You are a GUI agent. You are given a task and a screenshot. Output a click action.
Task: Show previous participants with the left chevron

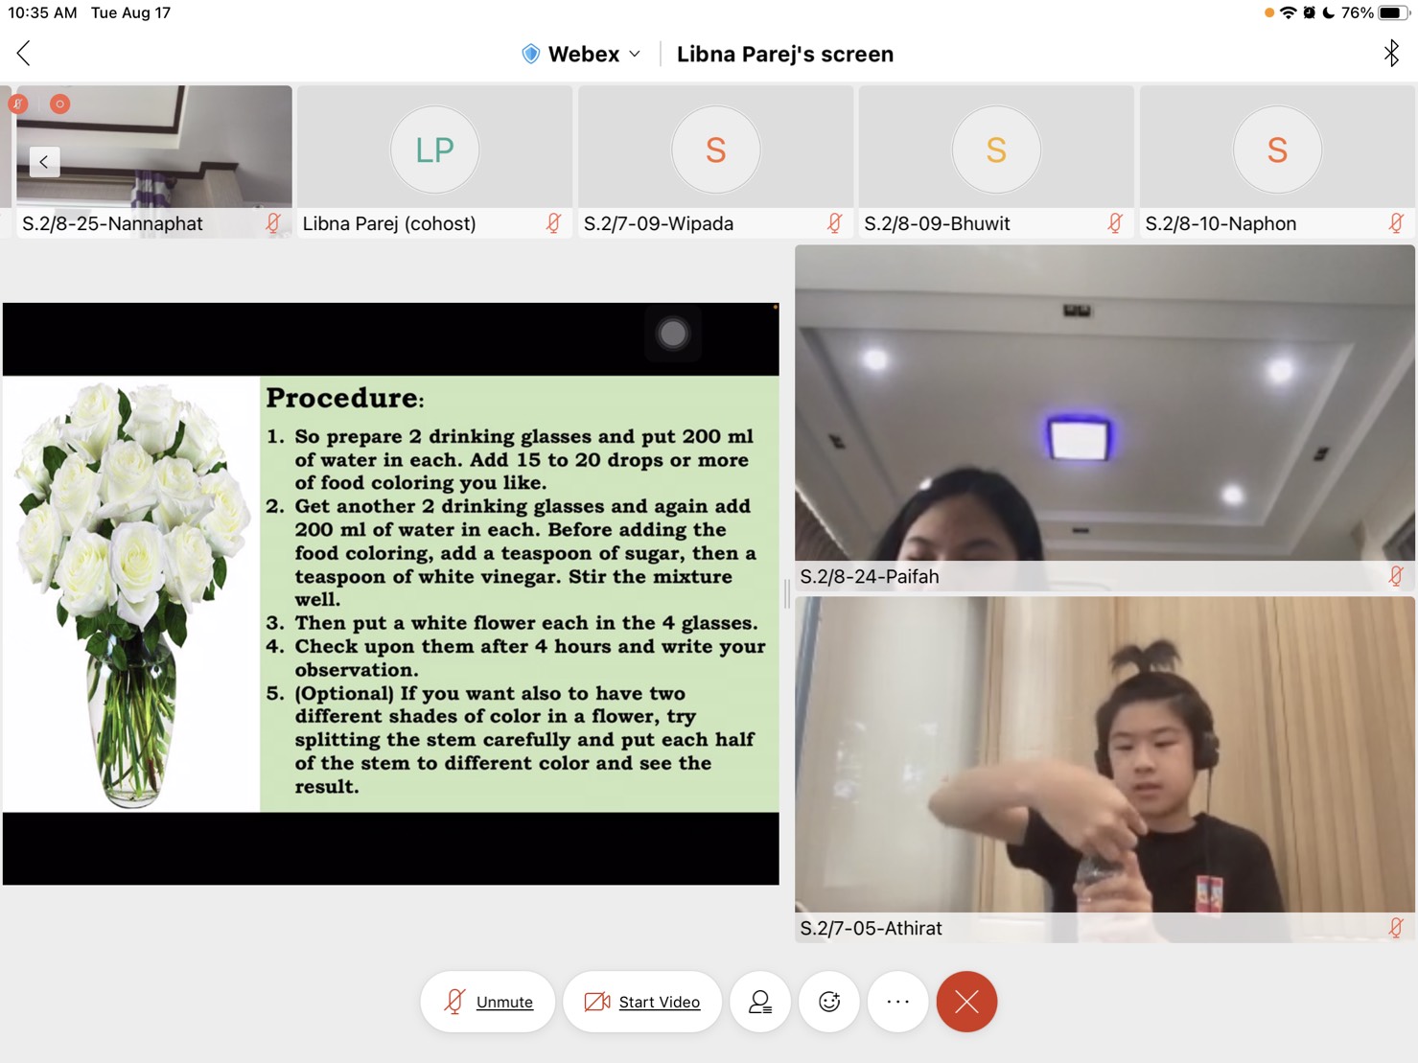[x=44, y=161]
